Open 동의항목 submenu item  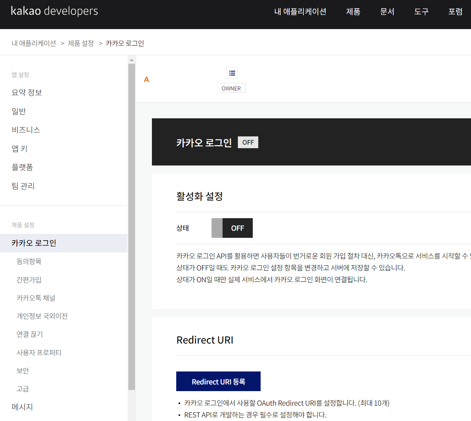29,261
